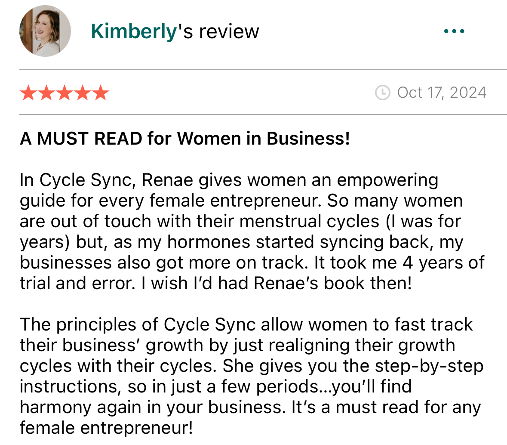
Task: Click the sentence "I wish I'd had Renae's book then!"
Action: [277, 283]
